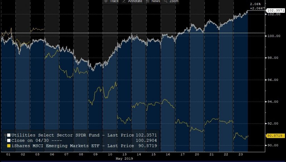Click the 90.8719 legend last price value
Viewport: 286px width, 162px height.
coord(147,146)
